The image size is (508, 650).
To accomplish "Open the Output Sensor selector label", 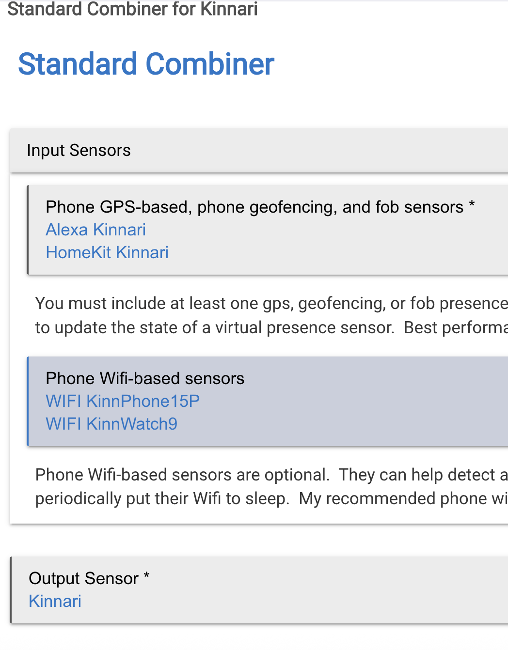I will (x=83, y=578).
